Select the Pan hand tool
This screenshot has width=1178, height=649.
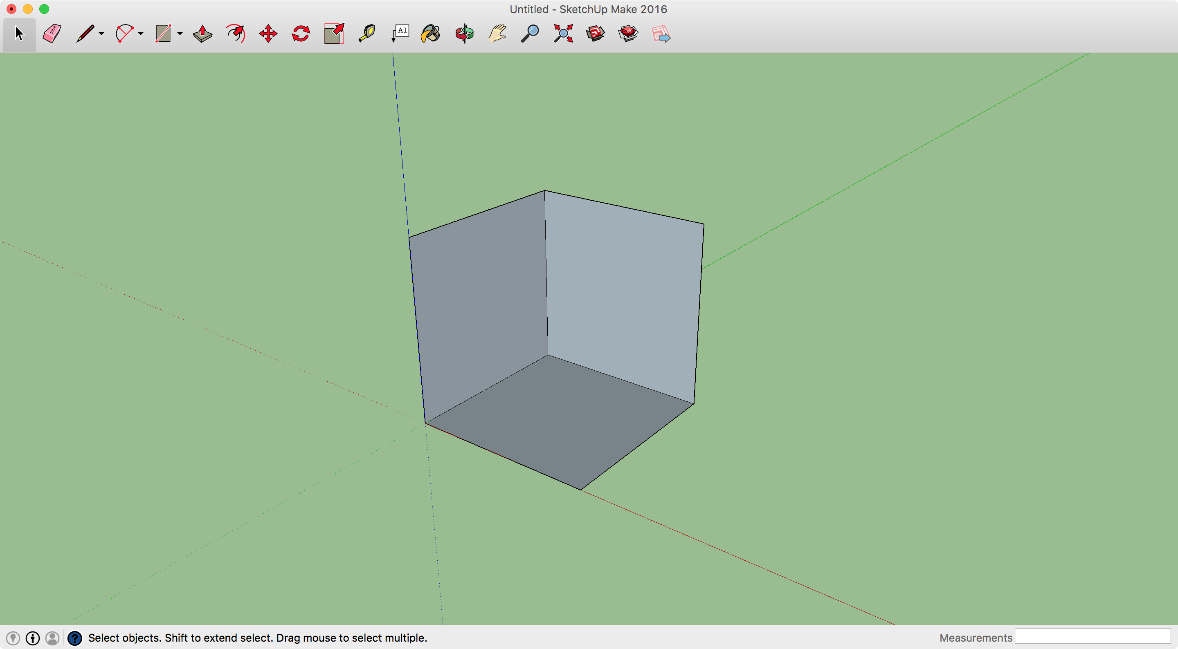click(497, 34)
